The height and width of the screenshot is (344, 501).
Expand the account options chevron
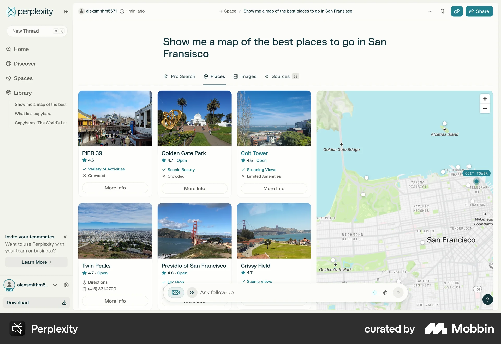pos(55,285)
